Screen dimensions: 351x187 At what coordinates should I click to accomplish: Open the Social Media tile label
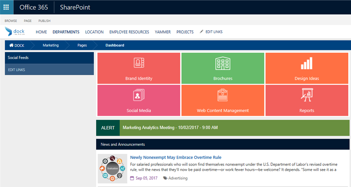139,110
